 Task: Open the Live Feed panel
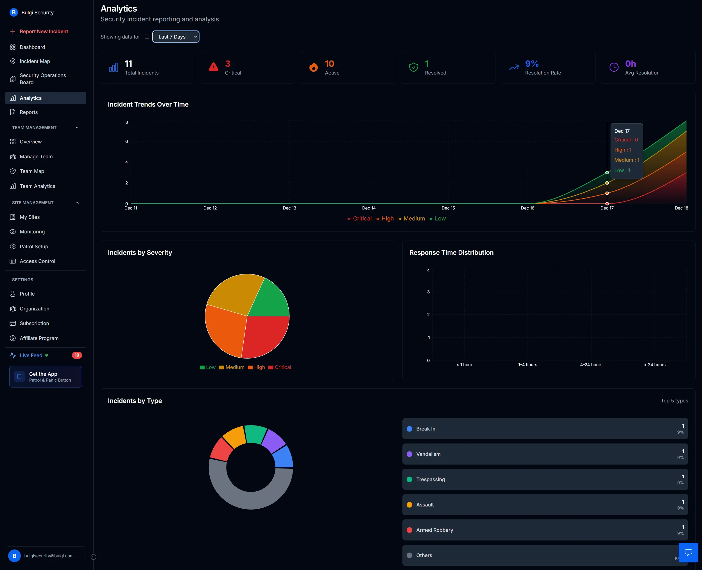pos(31,355)
